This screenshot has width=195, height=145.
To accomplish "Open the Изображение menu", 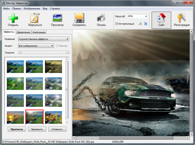I will tap(32, 9).
